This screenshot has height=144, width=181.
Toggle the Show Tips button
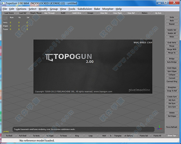(x=172, y=136)
